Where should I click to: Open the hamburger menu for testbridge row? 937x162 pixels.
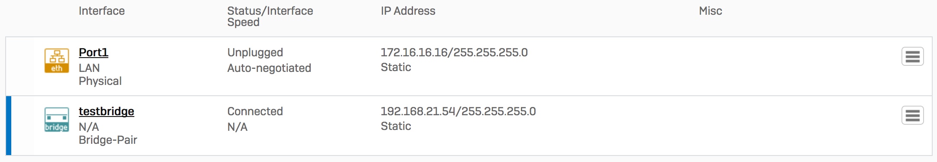click(912, 115)
